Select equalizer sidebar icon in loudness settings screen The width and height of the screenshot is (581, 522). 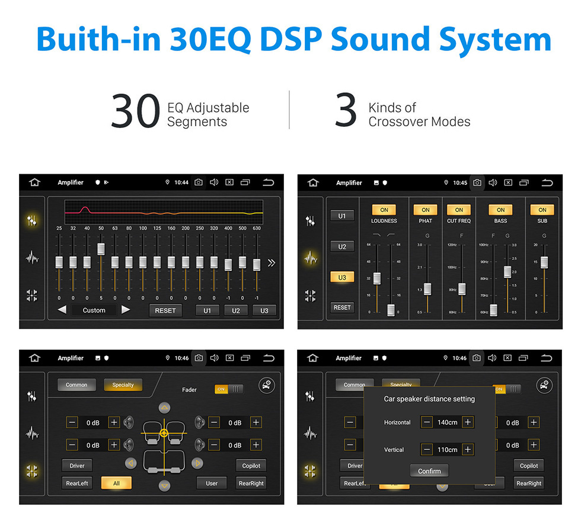pyautogui.click(x=310, y=221)
